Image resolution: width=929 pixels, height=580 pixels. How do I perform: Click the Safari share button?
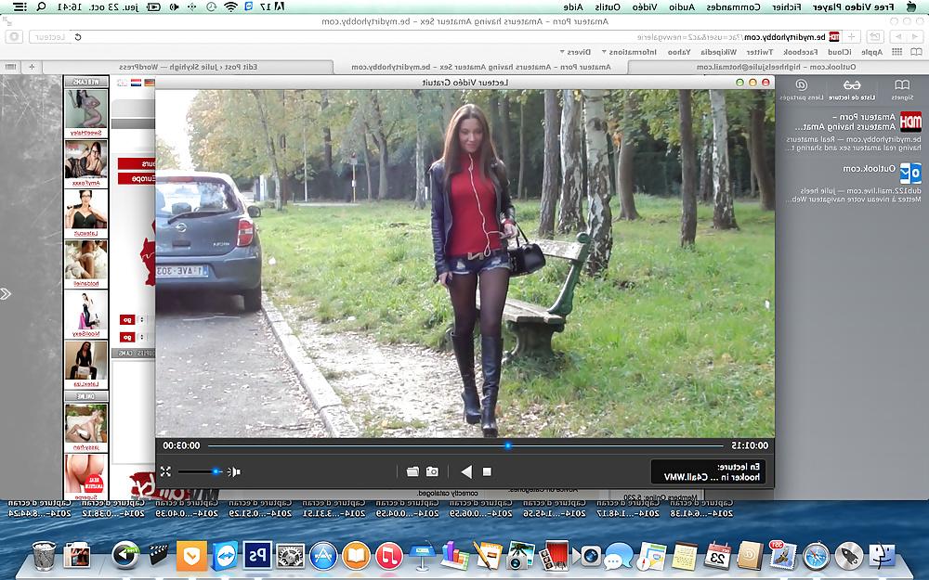click(874, 37)
